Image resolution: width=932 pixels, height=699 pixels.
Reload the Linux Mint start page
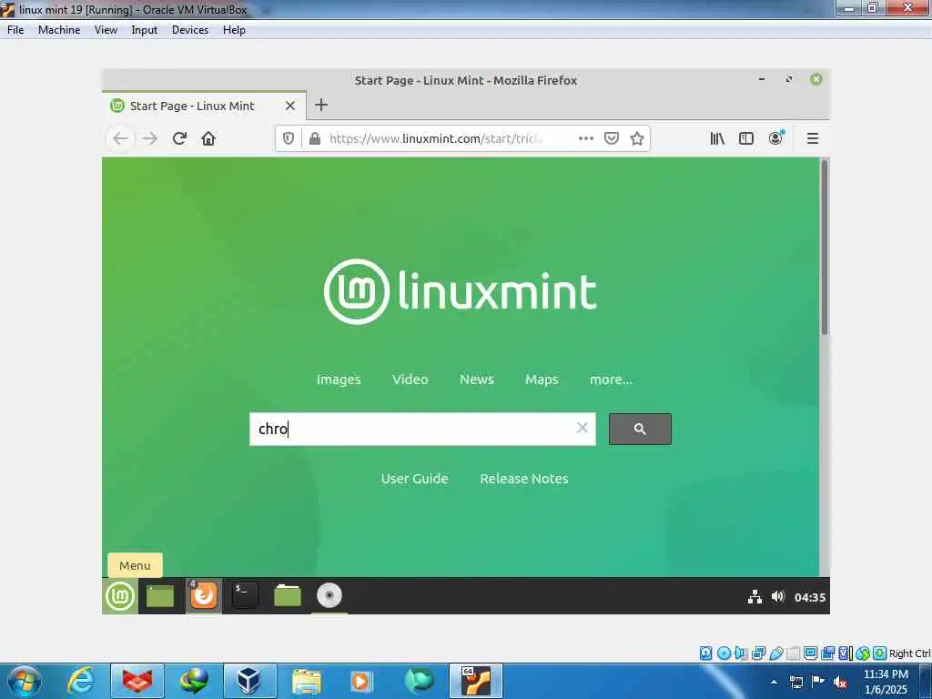[x=179, y=138]
